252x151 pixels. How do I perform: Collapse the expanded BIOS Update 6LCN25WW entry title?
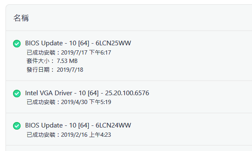coord(78,43)
